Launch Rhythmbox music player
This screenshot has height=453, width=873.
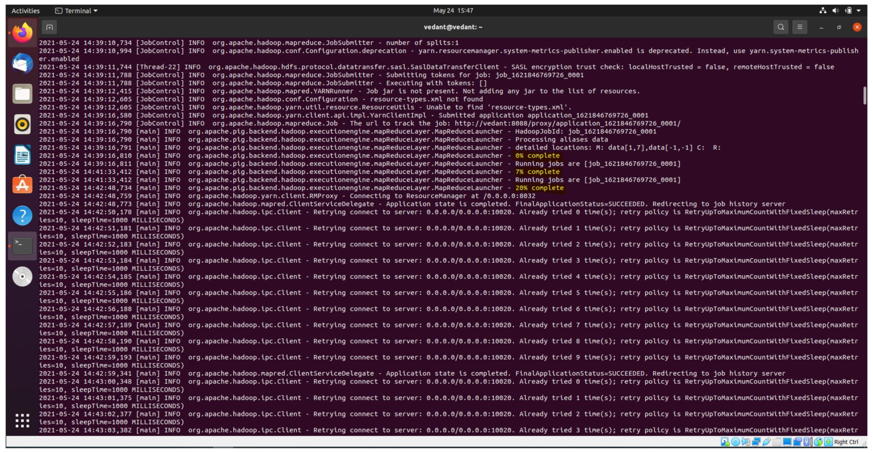click(22, 124)
